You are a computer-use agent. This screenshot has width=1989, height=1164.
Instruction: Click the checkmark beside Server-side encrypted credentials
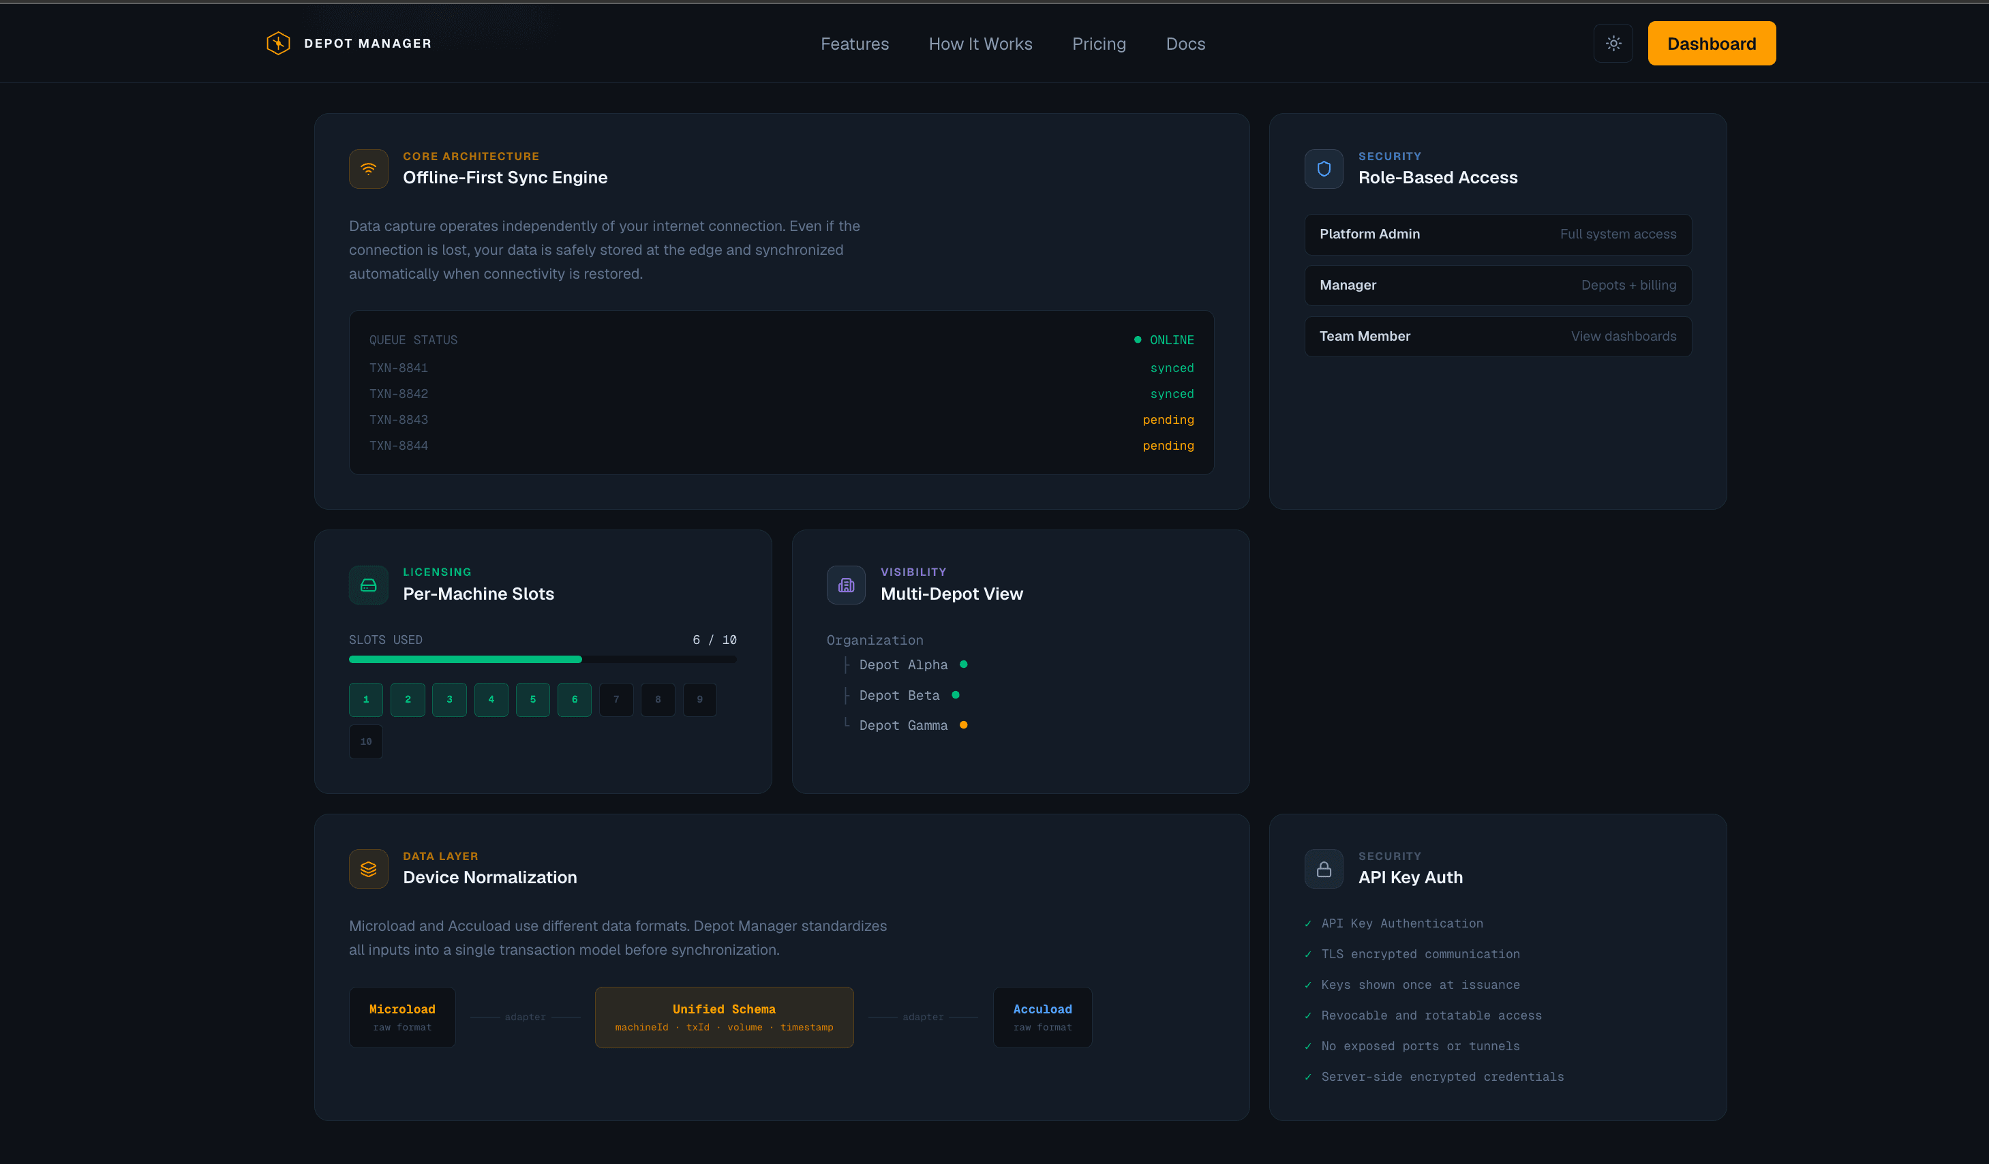[1308, 1077]
